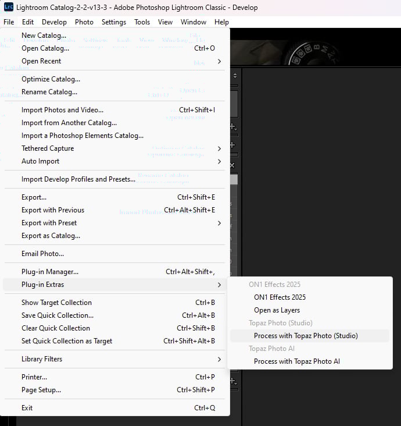This screenshot has width=401, height=426.
Task: Select Optimize Catalog
Action: pyautogui.click(x=51, y=79)
